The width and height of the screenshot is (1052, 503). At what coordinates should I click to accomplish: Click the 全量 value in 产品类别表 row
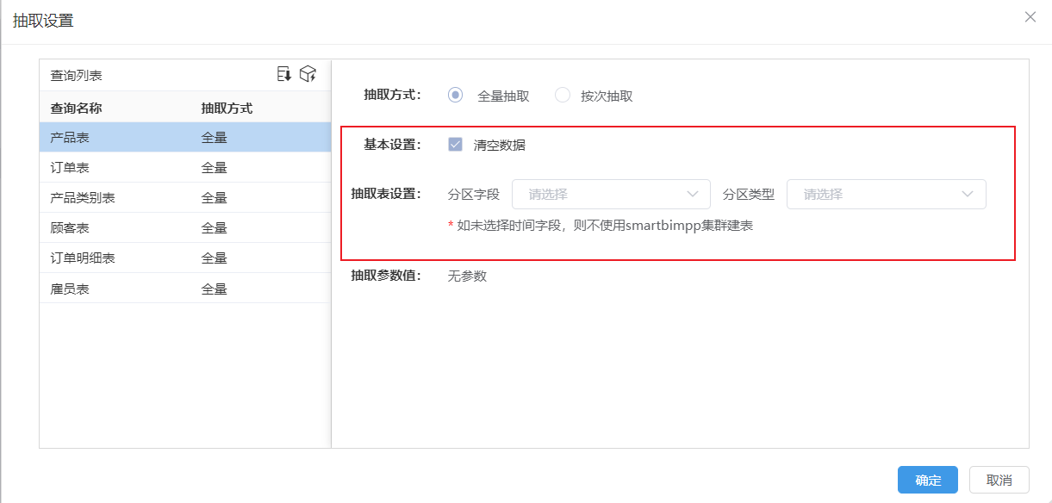click(x=214, y=197)
